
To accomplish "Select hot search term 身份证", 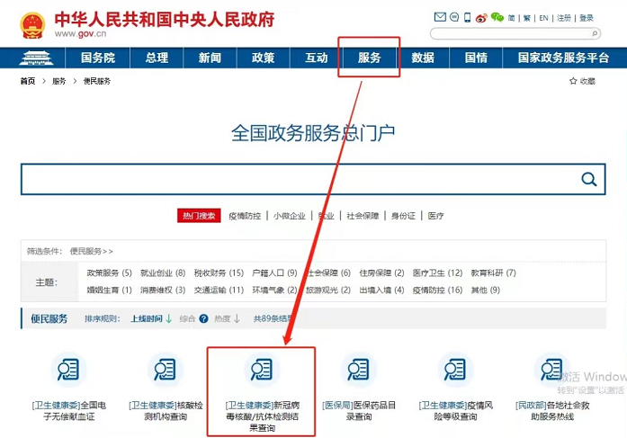I will tap(403, 216).
